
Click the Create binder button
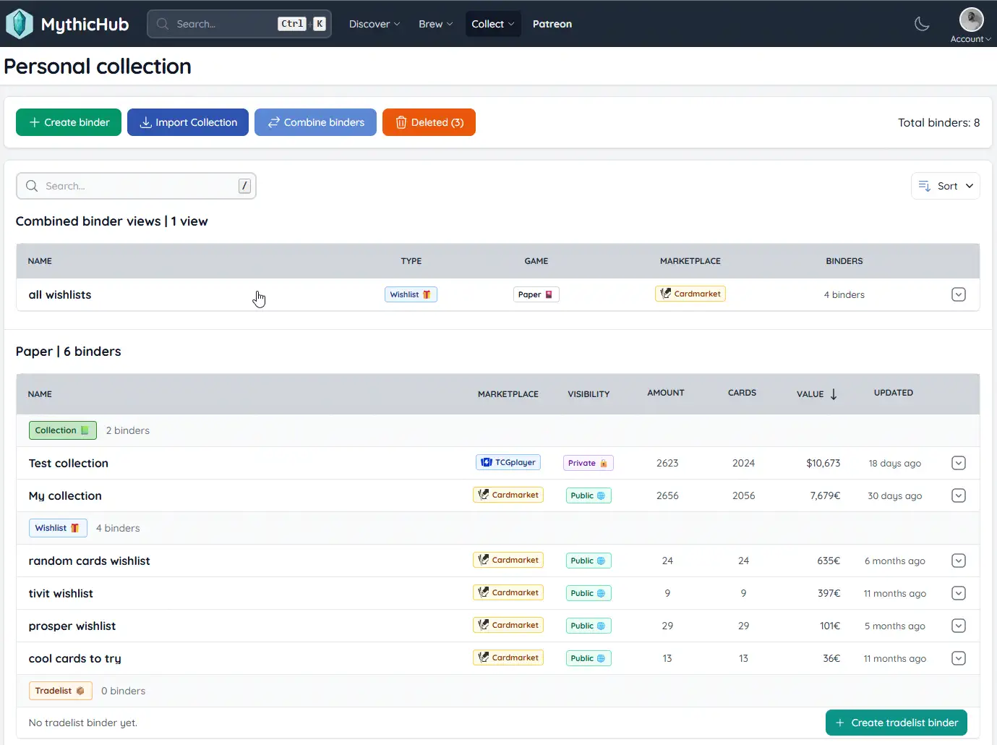[x=69, y=122]
